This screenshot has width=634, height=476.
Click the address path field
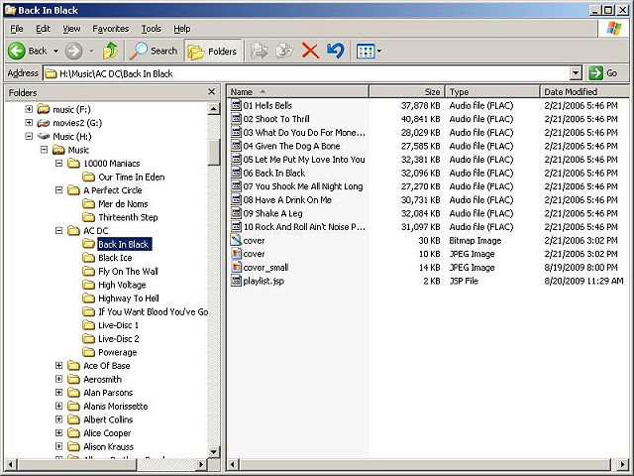(x=307, y=73)
